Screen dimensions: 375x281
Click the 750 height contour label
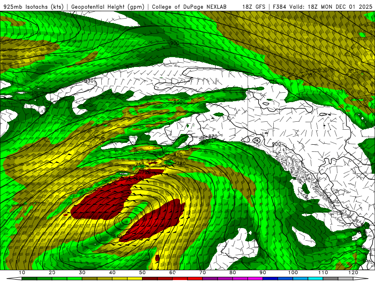tap(140, 164)
